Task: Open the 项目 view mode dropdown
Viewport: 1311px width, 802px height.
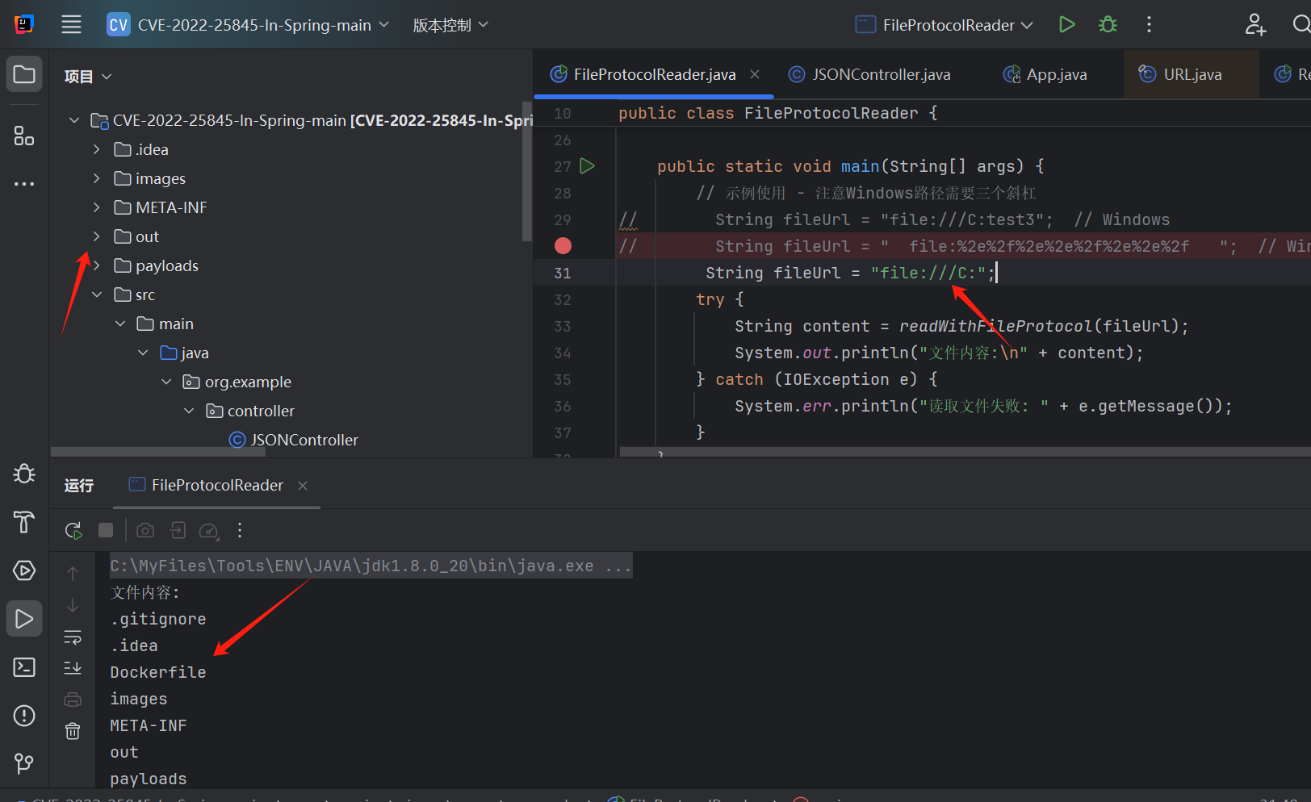Action: tap(88, 77)
